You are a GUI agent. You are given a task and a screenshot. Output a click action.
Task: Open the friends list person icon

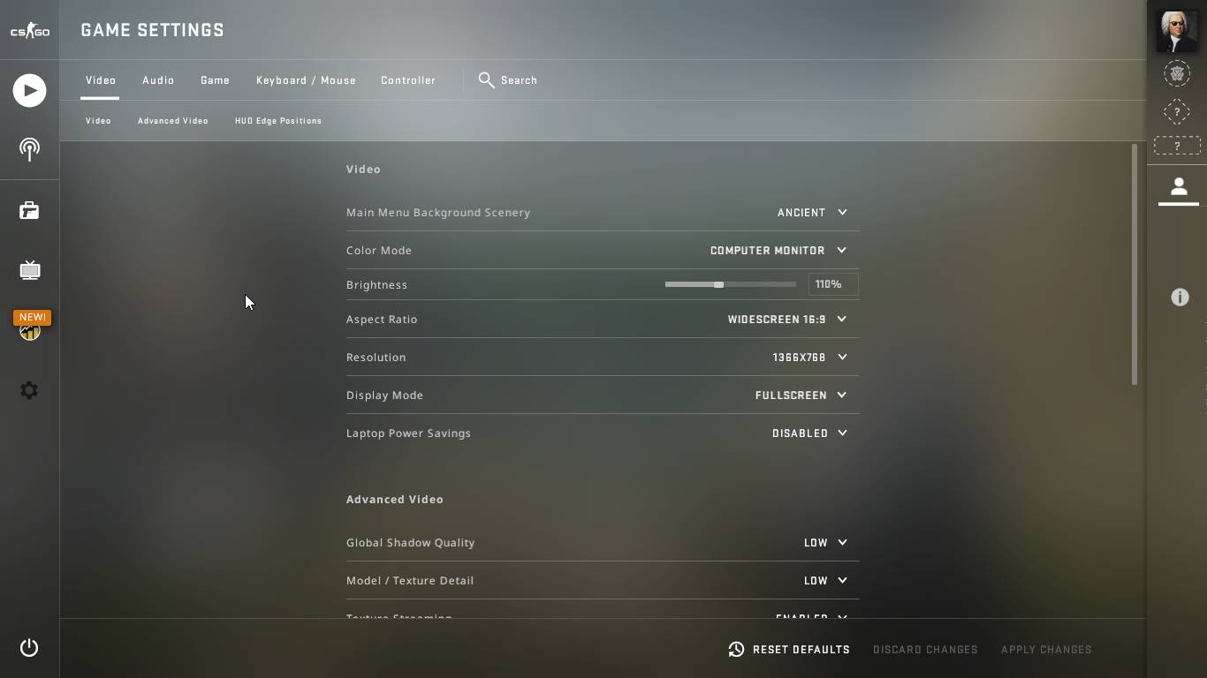1179,186
